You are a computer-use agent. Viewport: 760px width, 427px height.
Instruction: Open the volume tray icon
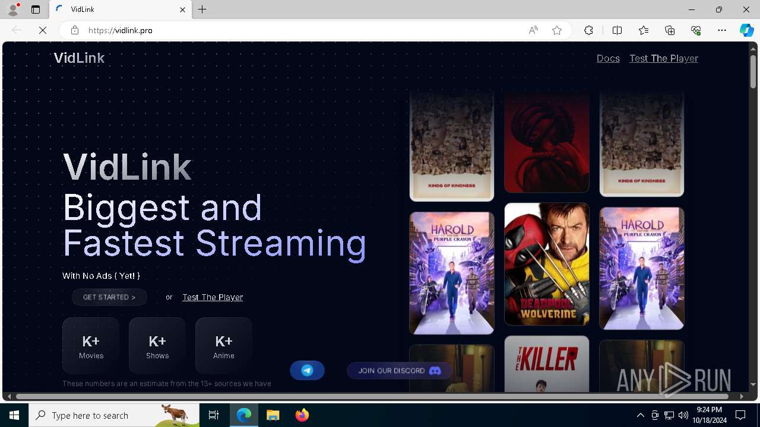[683, 415]
